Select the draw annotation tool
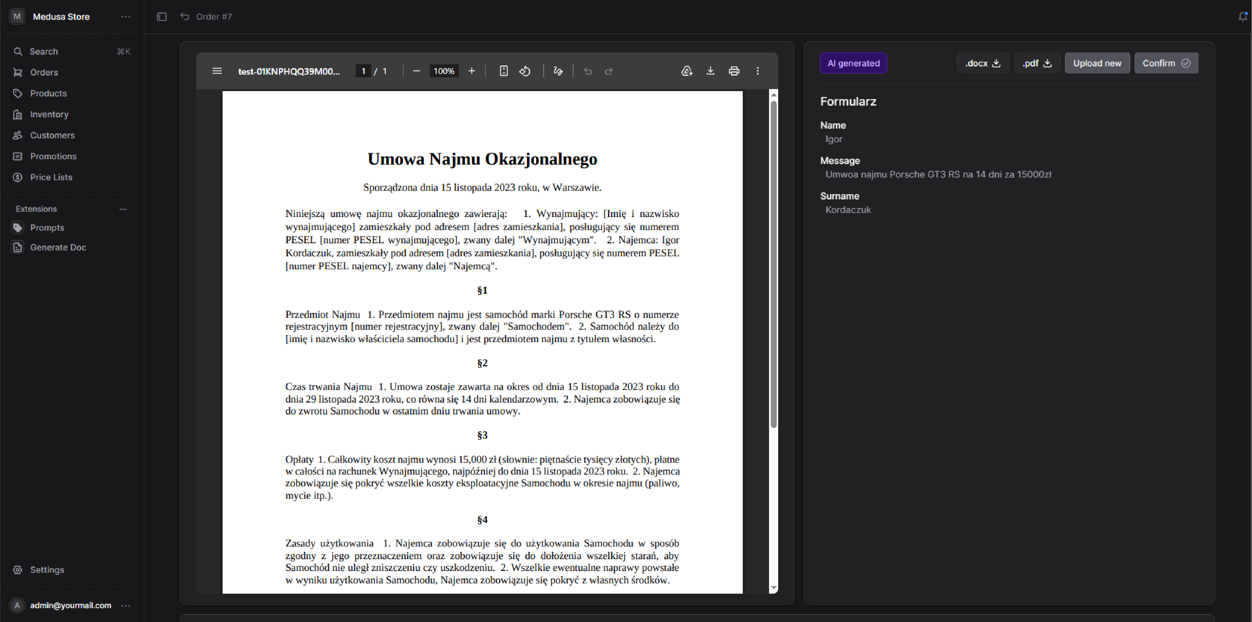Image resolution: width=1252 pixels, height=622 pixels. click(558, 71)
